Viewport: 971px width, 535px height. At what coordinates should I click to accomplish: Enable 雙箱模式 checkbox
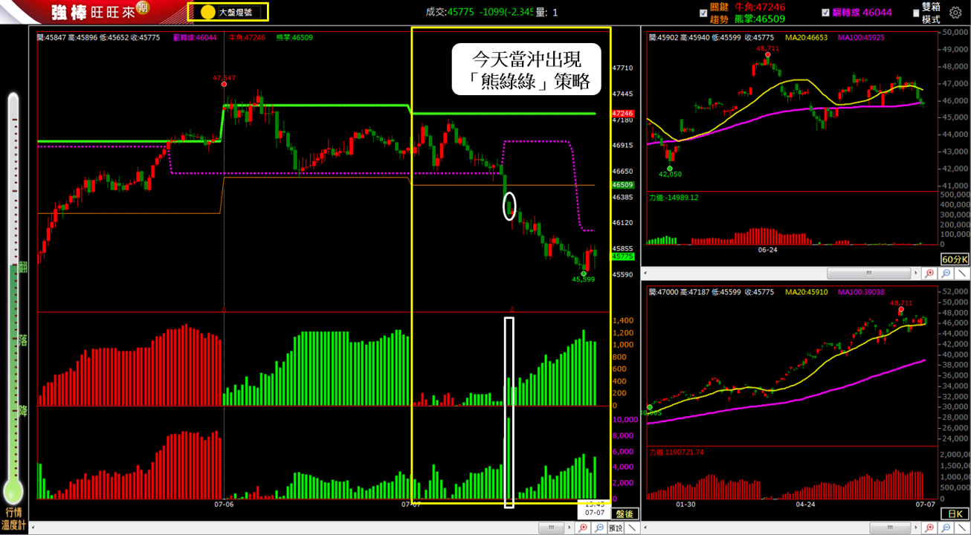point(916,13)
